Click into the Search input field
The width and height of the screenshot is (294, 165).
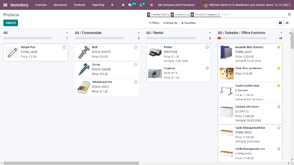[x=254, y=14]
